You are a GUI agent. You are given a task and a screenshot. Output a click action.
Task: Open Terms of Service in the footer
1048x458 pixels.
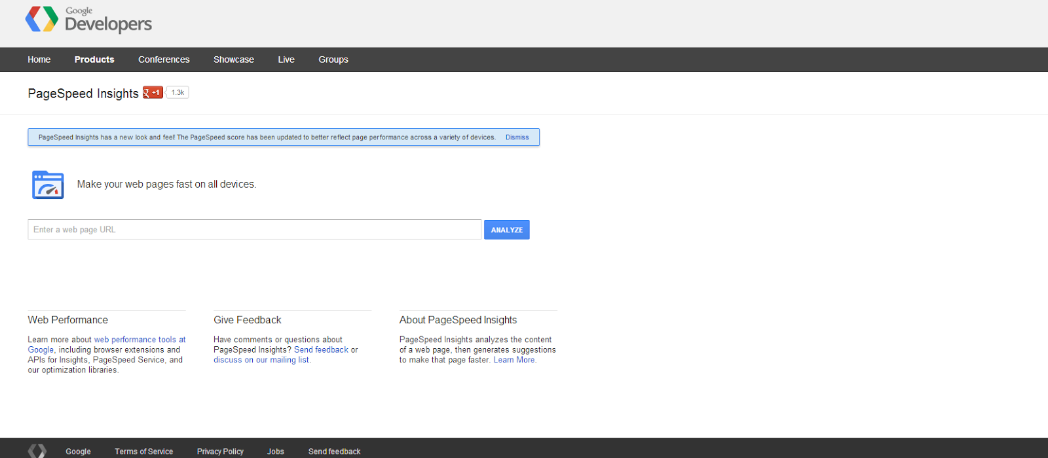click(144, 451)
